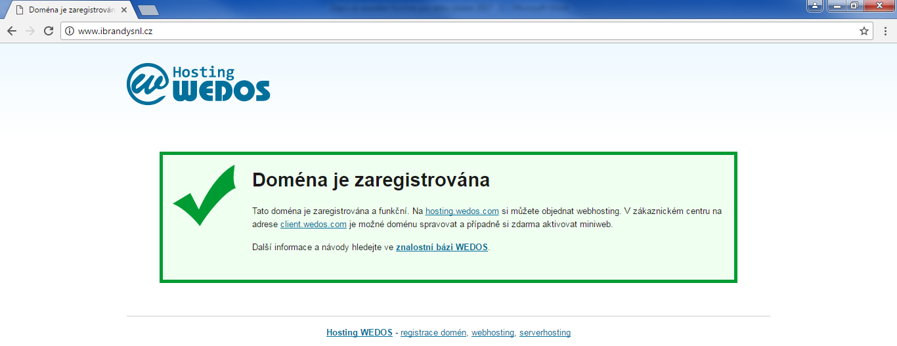The height and width of the screenshot is (346, 897).
Task: Minimize the browser window
Action: (836, 5)
